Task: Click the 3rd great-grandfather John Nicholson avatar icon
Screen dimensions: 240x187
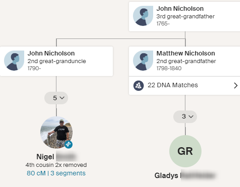Action: (143, 16)
